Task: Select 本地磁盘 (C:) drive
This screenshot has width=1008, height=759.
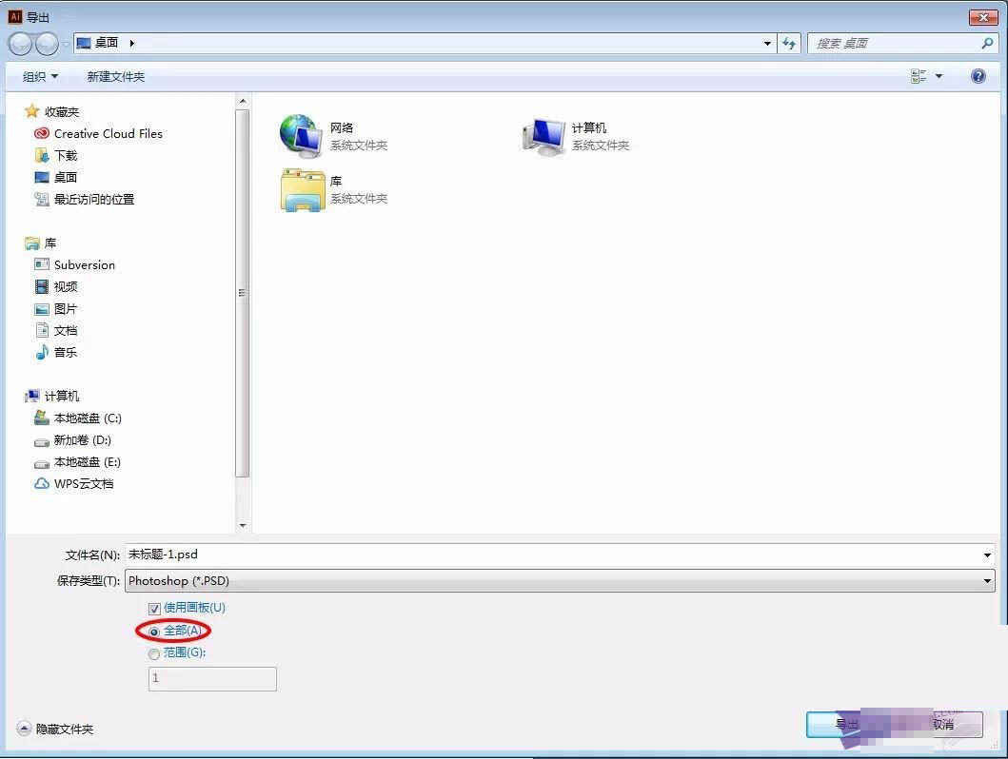Action: (x=78, y=418)
